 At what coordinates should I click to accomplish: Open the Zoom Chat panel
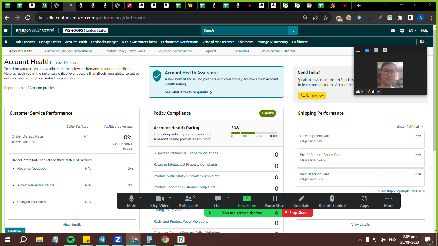[218, 201]
